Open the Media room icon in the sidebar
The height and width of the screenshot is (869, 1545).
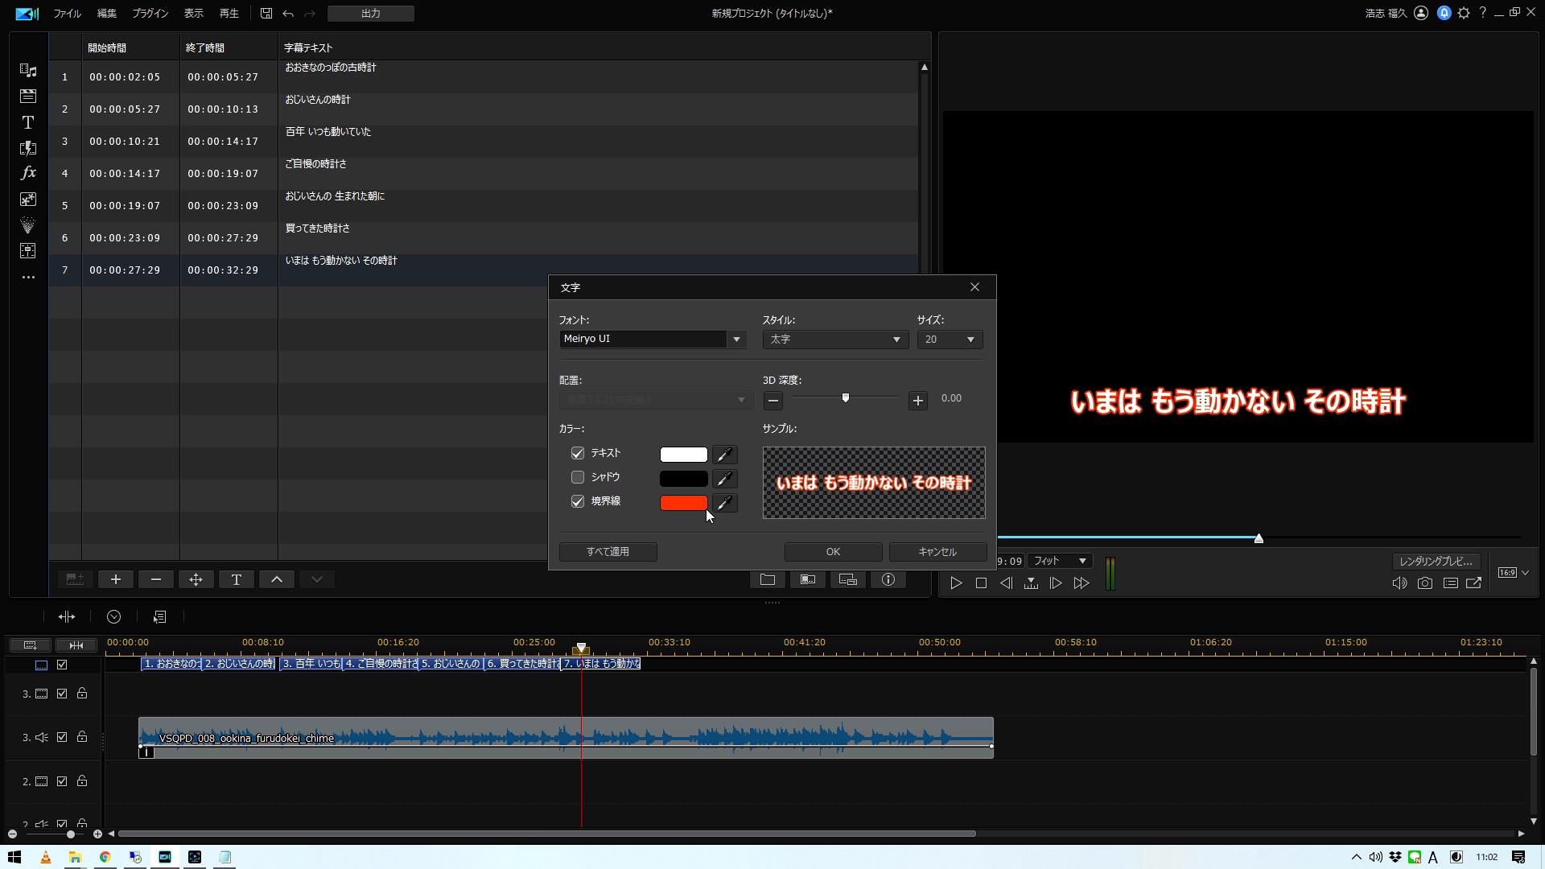click(28, 71)
